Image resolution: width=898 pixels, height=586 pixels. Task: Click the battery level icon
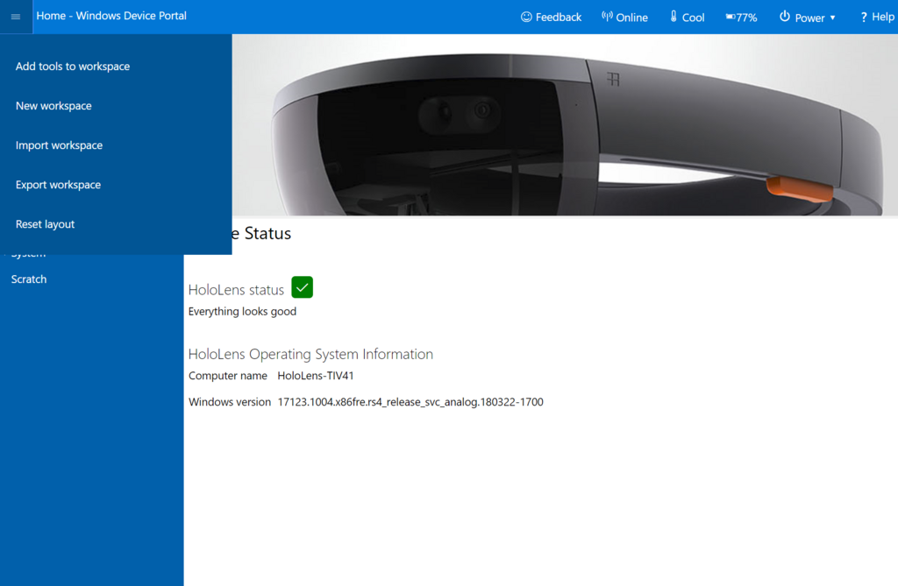click(731, 18)
